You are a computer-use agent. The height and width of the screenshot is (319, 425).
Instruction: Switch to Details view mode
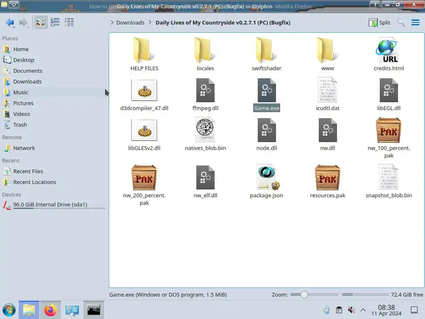point(69,22)
